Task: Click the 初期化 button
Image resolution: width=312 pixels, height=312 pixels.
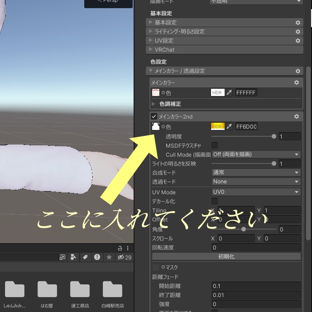Action: [x=226, y=256]
